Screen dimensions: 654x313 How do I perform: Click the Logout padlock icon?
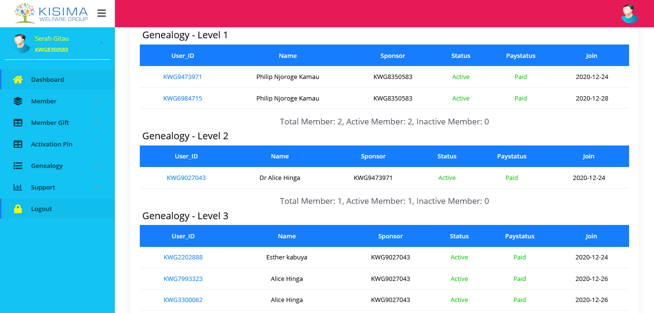click(x=18, y=209)
